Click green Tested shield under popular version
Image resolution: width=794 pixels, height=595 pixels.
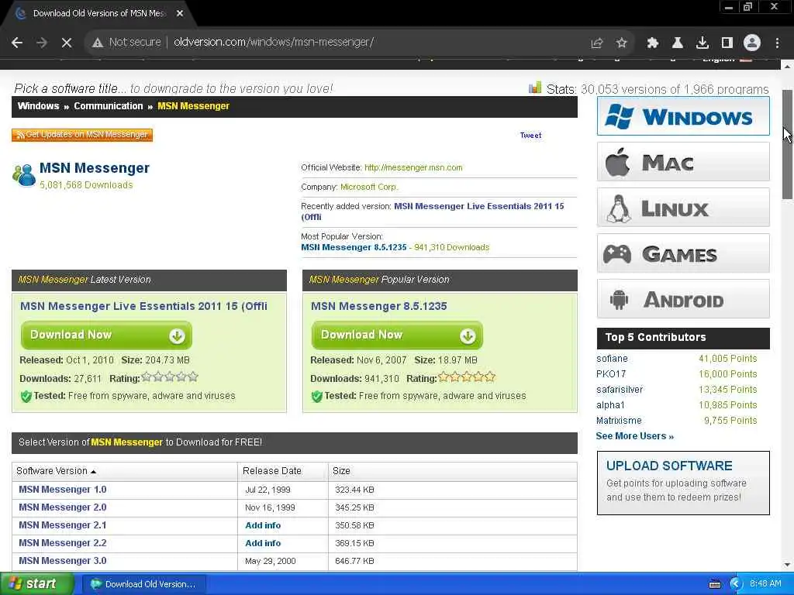316,396
